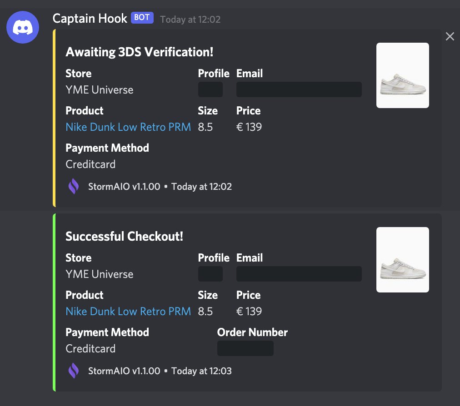The width and height of the screenshot is (460, 406).
Task: Click StormAIO logo in 12:02 footer
Action: pyautogui.click(x=74, y=187)
